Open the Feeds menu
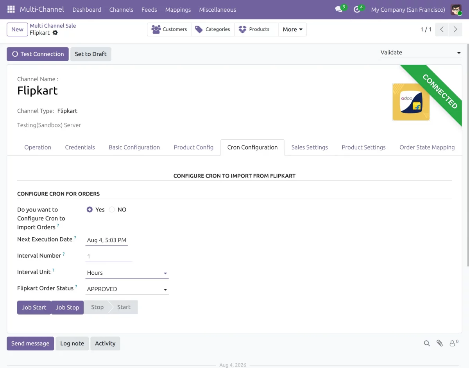This screenshot has width=469, height=368. pyautogui.click(x=149, y=9)
